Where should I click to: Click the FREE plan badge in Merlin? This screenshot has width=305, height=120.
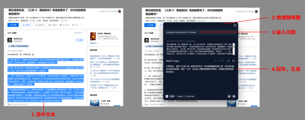(x=172, y=96)
